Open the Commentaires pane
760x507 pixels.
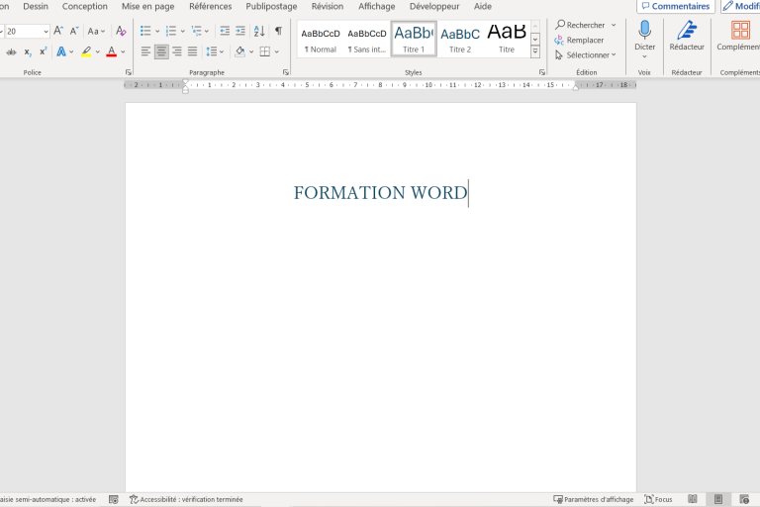point(676,6)
